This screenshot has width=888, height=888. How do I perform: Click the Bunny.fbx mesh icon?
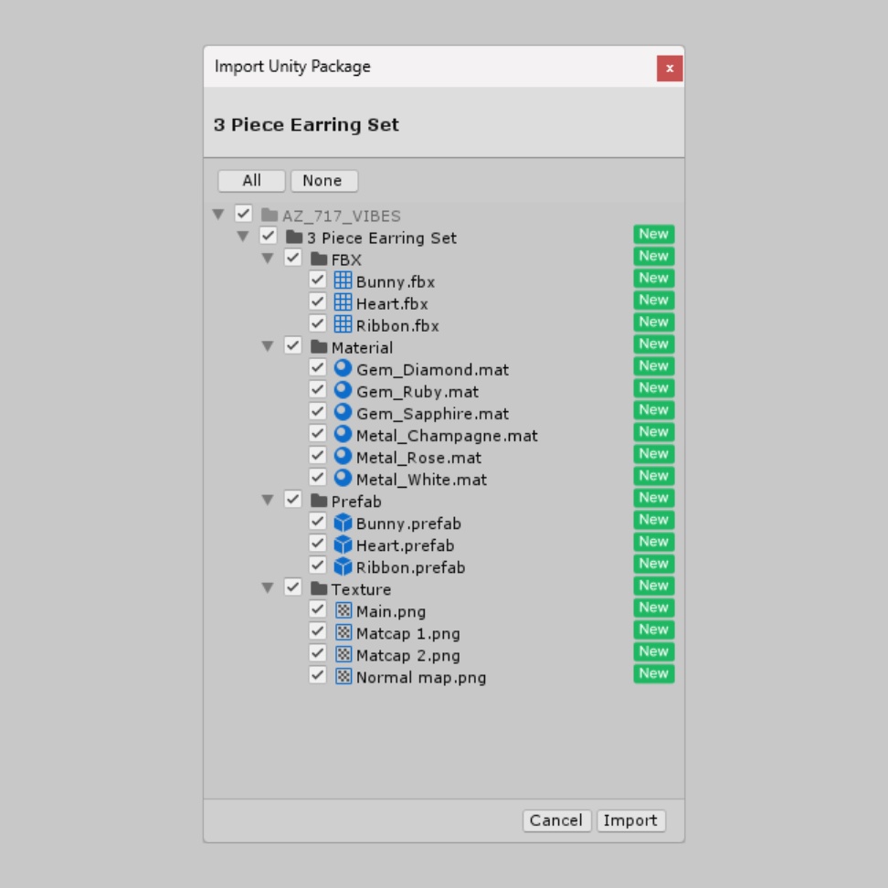(x=343, y=280)
